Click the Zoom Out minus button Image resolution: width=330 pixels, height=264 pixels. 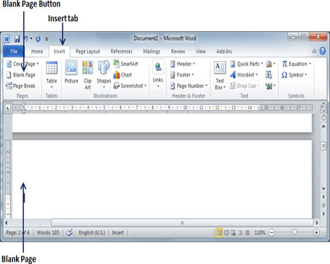coord(272,232)
